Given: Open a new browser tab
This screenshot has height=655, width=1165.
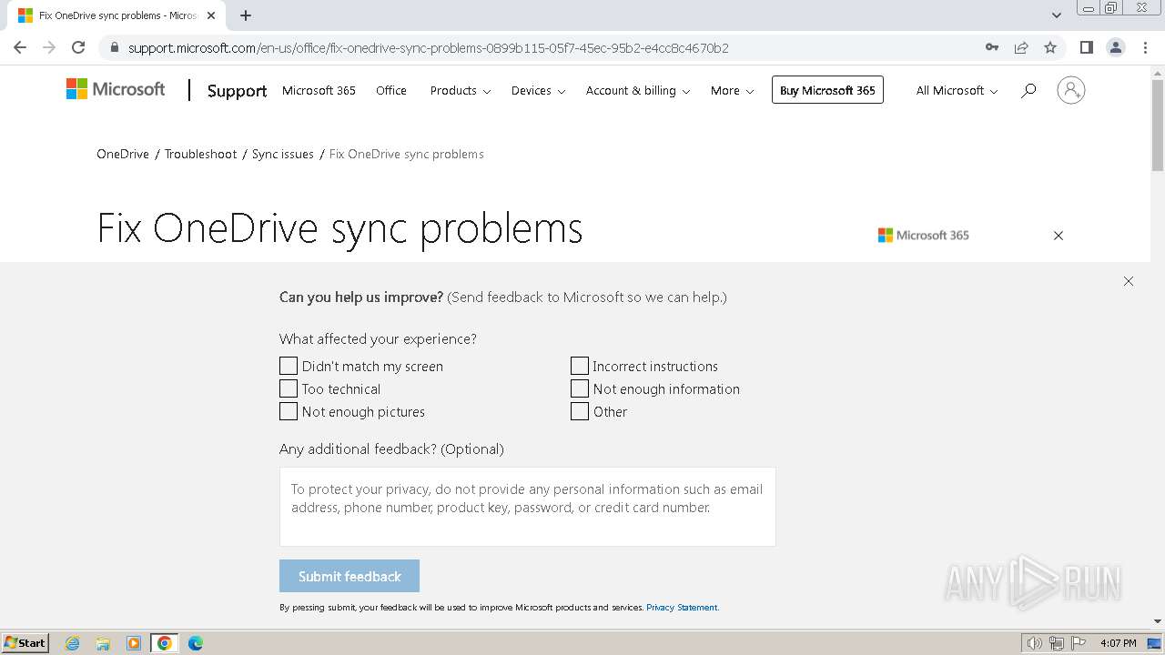Looking at the screenshot, I should [246, 15].
